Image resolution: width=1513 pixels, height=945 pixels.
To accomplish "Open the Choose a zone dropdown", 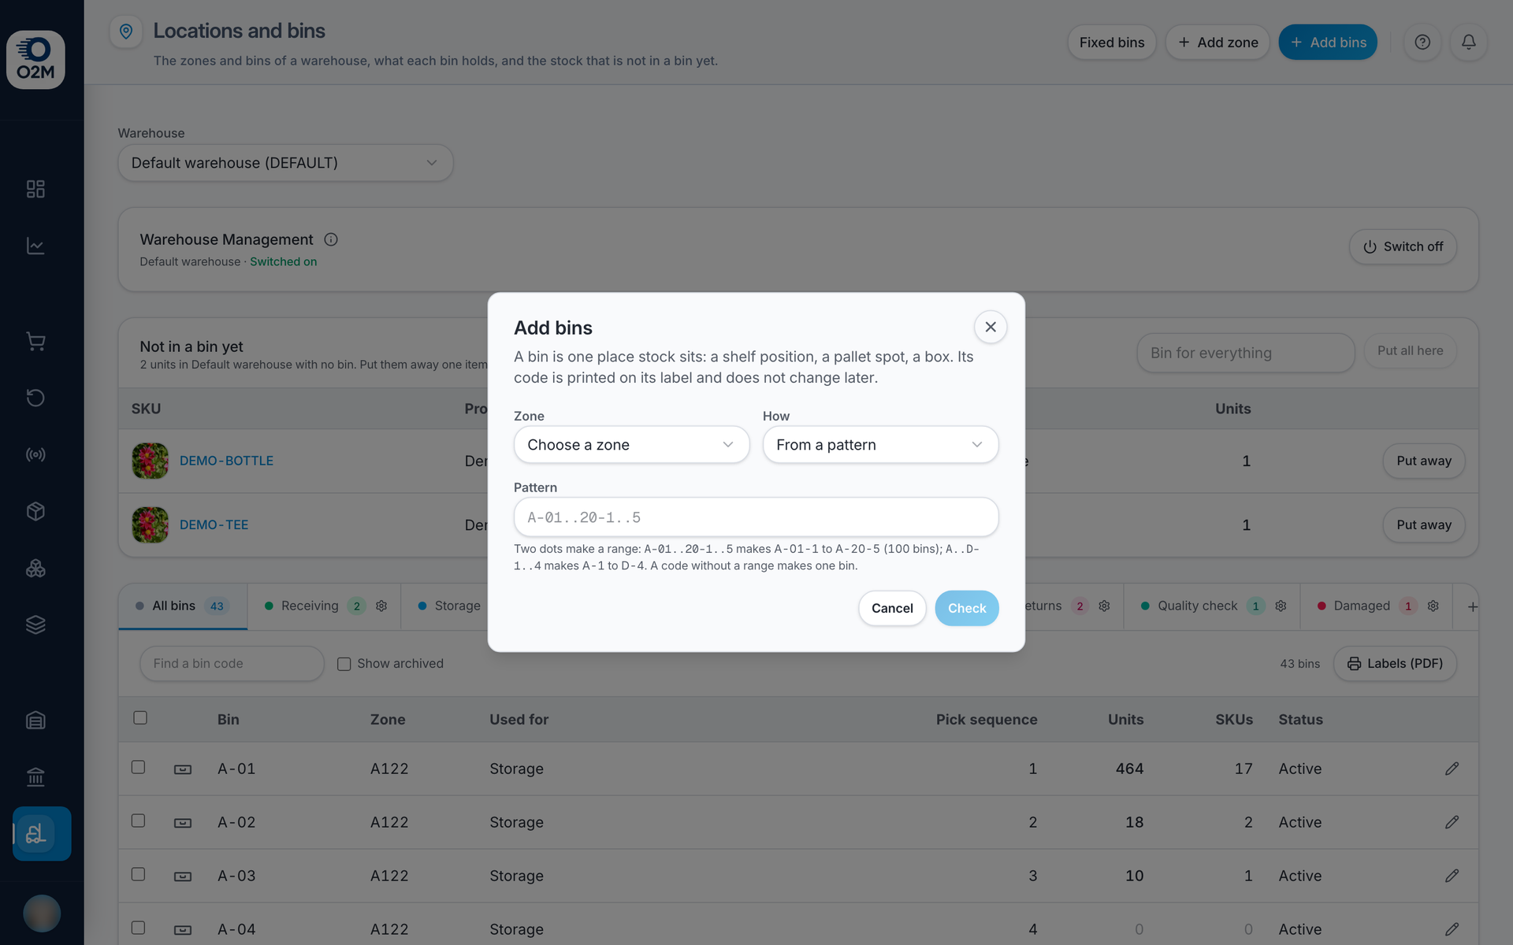I will tap(631, 445).
